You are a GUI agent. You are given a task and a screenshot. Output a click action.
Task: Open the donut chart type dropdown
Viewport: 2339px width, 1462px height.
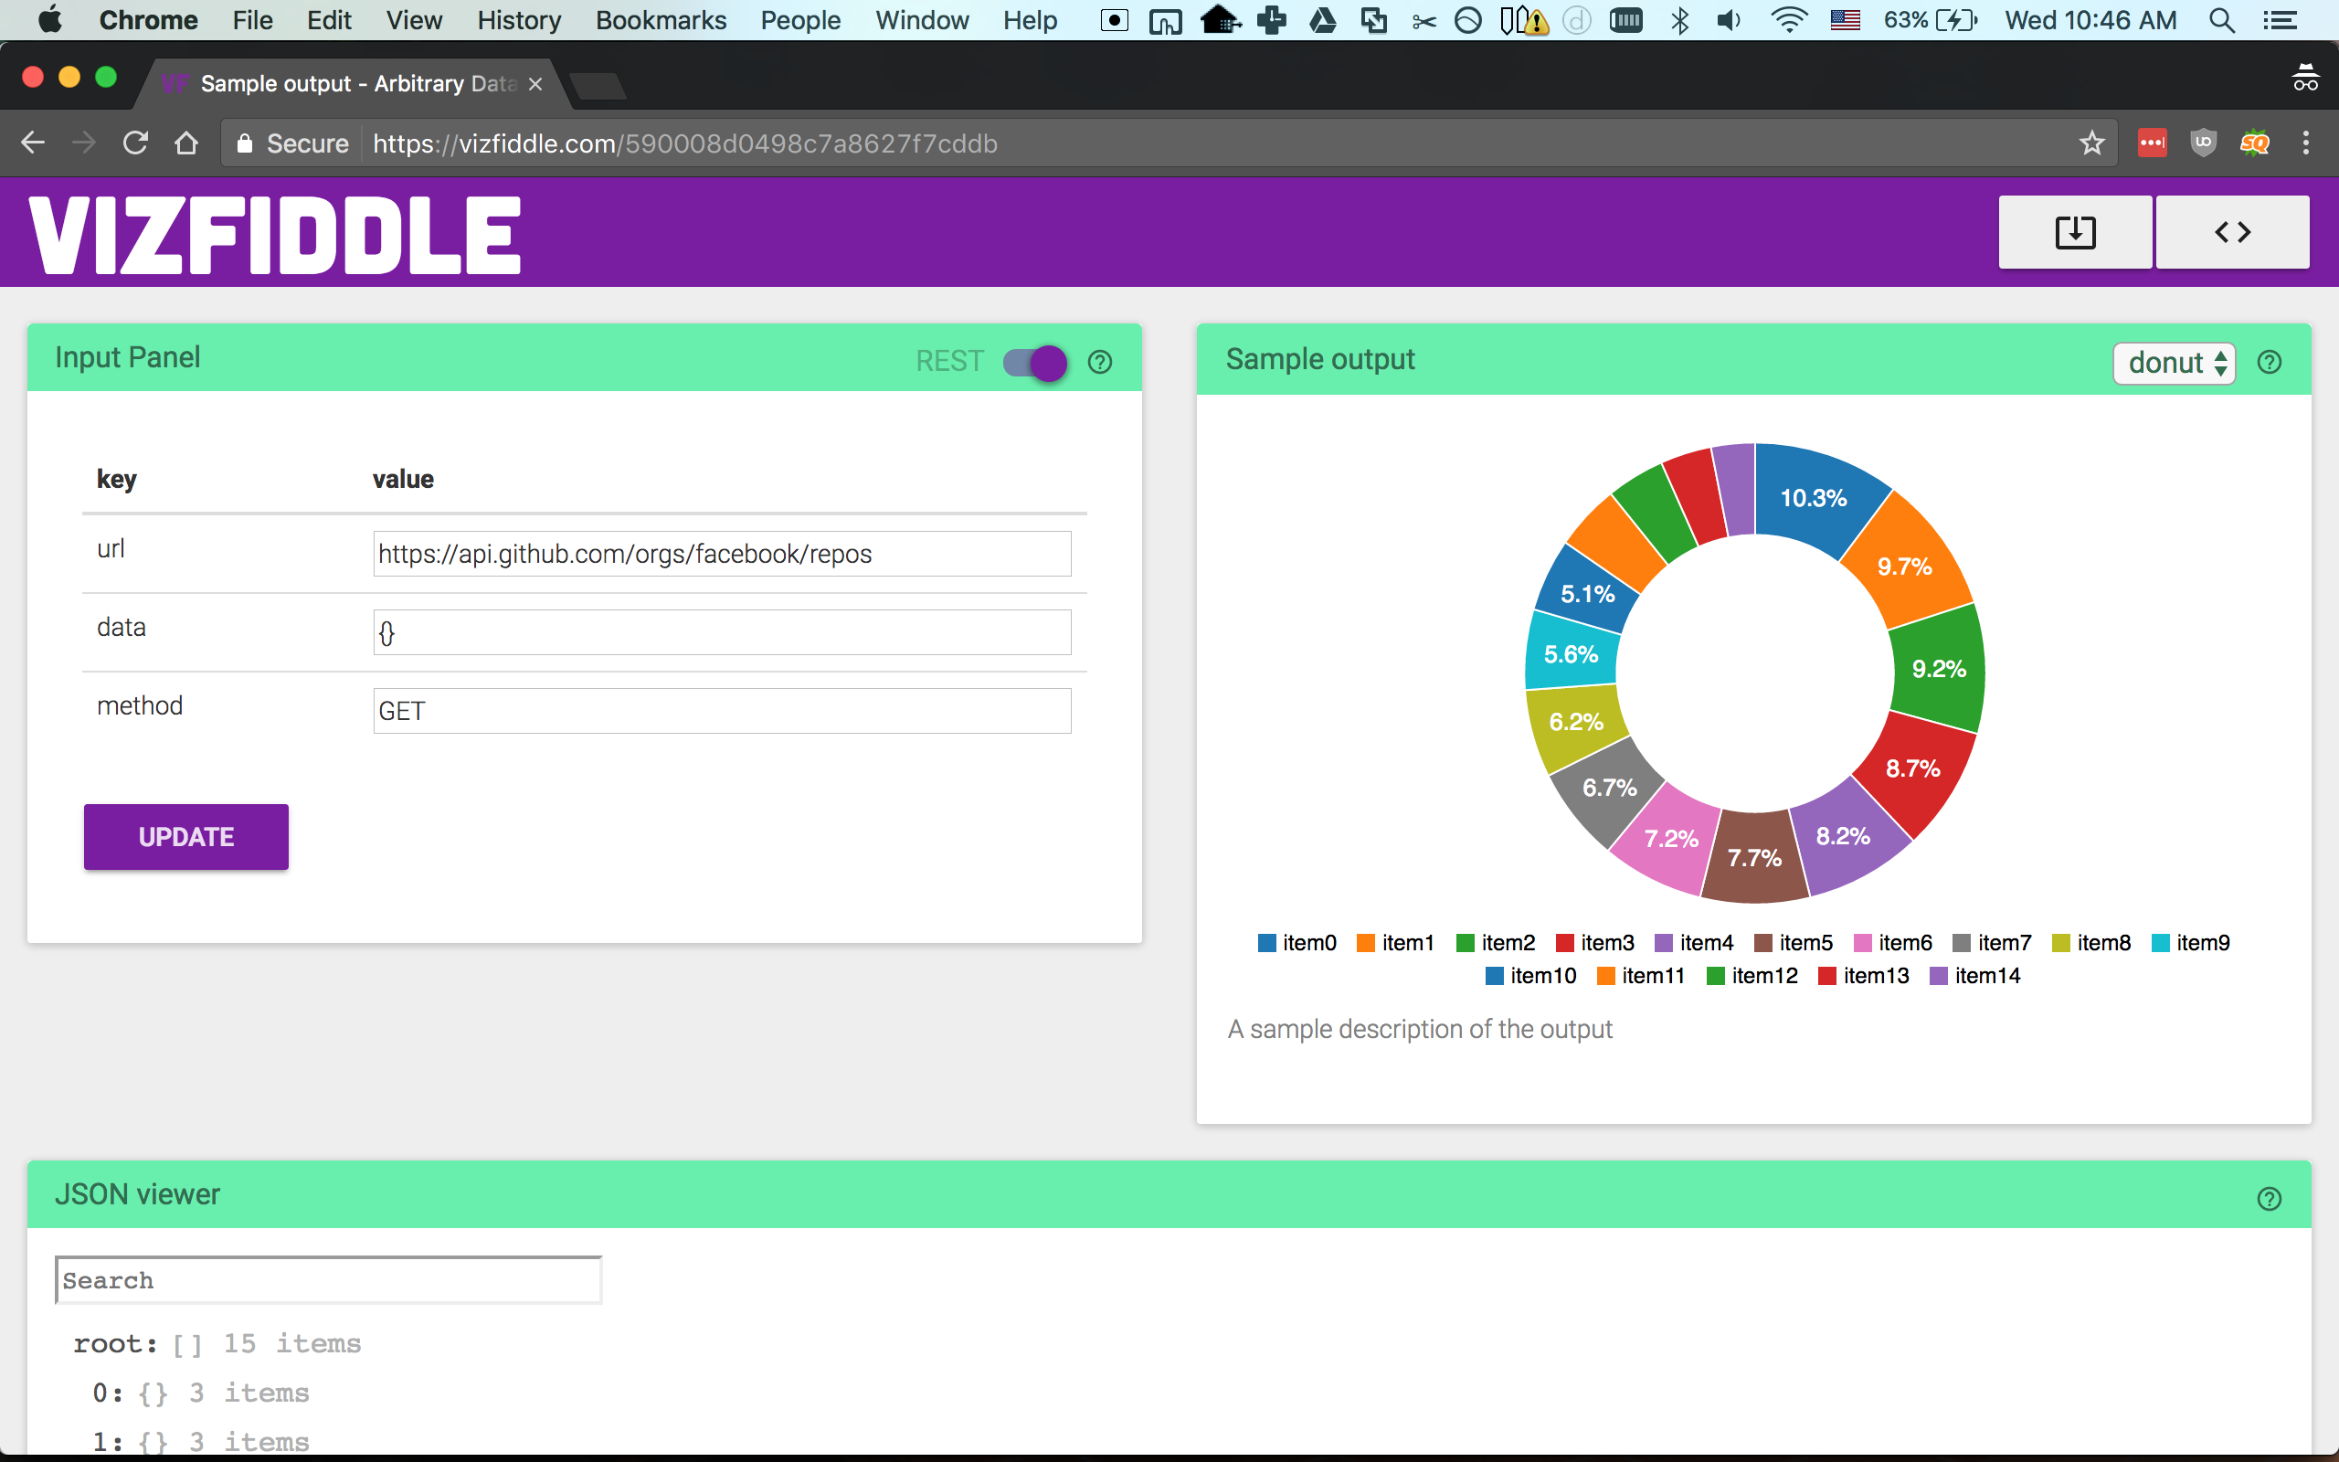tap(2174, 364)
